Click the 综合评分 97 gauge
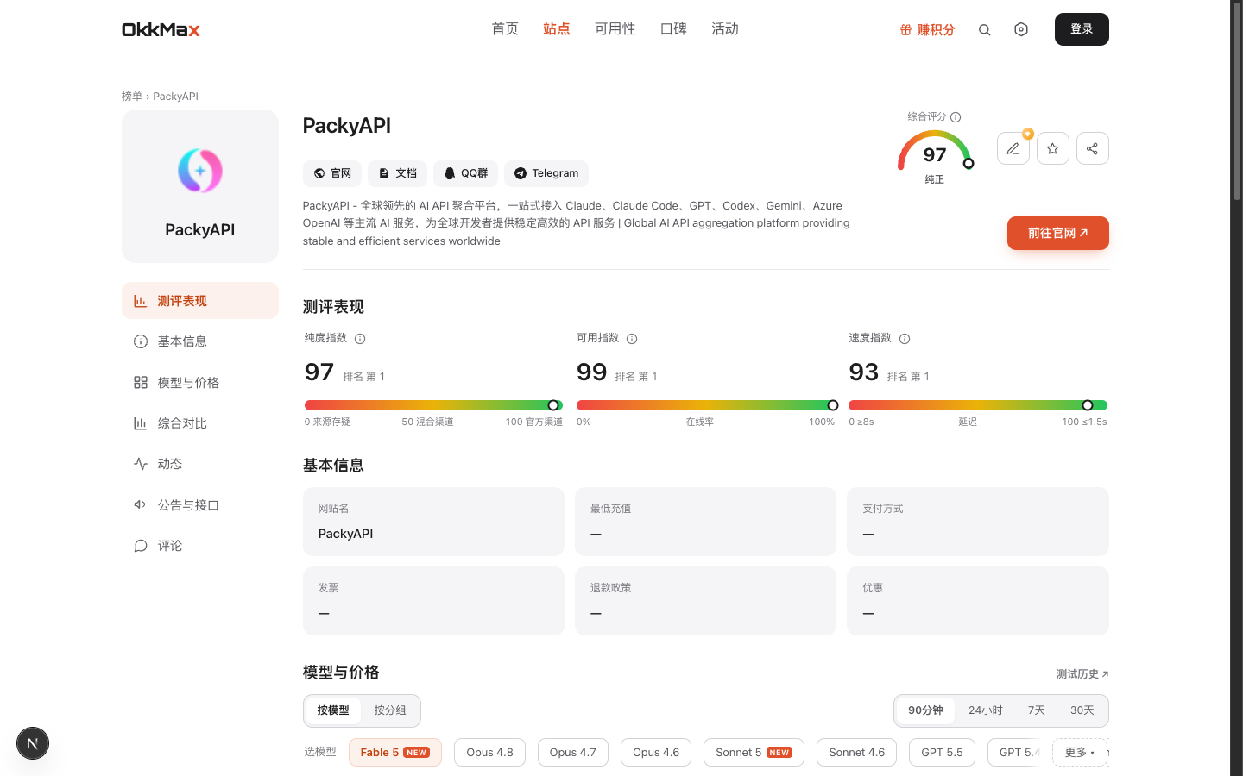Image resolution: width=1243 pixels, height=776 pixels. point(935,153)
